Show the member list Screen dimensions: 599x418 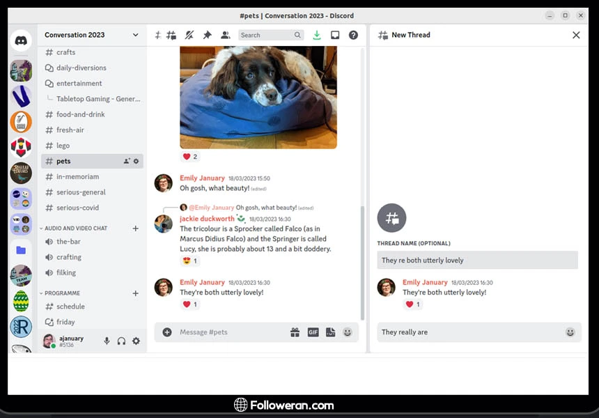tap(225, 35)
